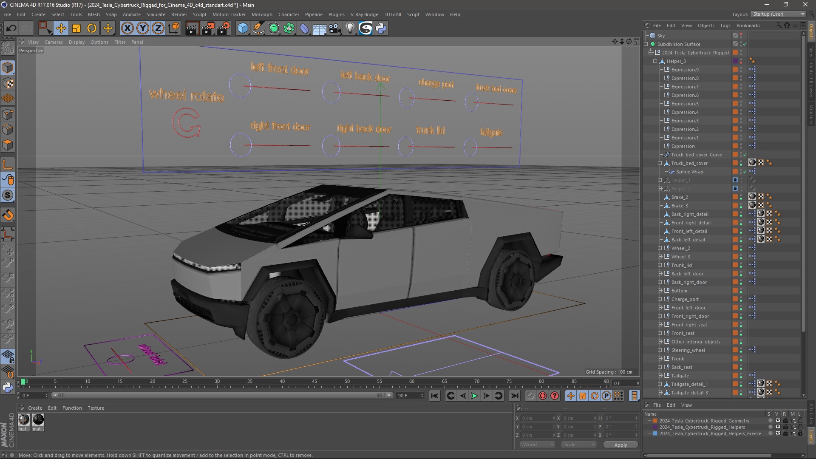Play animation forwards
The height and width of the screenshot is (459, 816).
click(x=474, y=396)
